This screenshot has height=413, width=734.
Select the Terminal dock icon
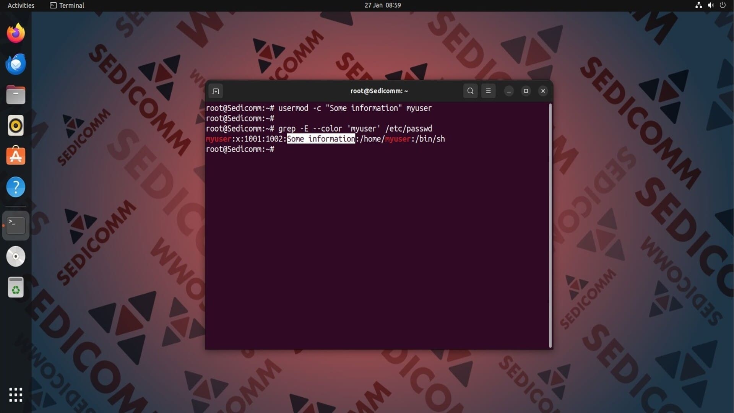tap(16, 225)
